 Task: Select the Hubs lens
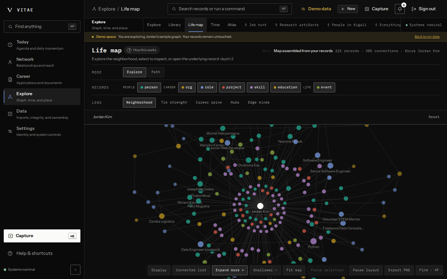235,103
